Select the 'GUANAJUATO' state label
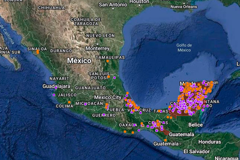Image resolution: width=240 pixels, height=160 pixels. (x=90, y=88)
